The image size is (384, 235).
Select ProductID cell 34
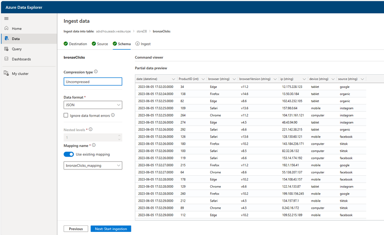(x=182, y=87)
